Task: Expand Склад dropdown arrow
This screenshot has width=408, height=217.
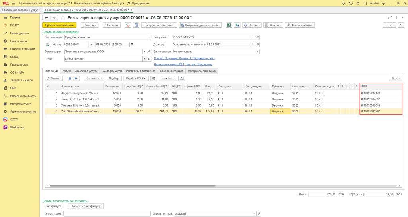Action: tap(144, 59)
